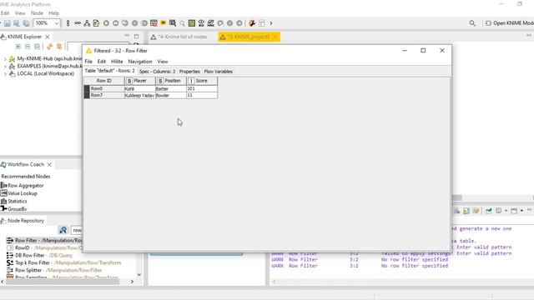Click the Save All toolbar icon
The width and height of the screenshot is (534, 300).
(26, 23)
